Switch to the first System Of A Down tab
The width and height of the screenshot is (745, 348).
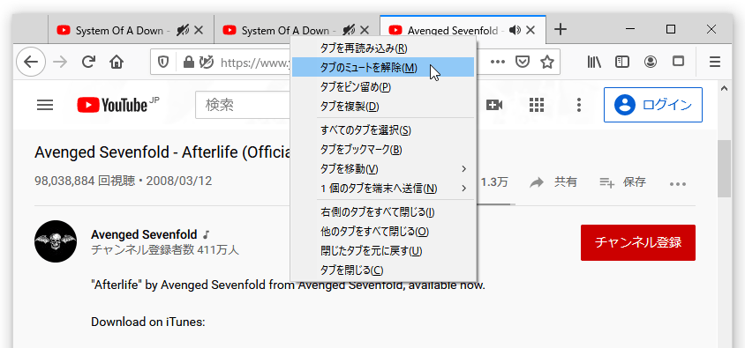(x=131, y=30)
